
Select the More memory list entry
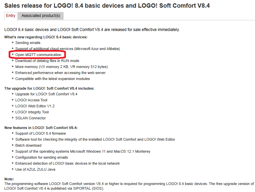(62, 67)
